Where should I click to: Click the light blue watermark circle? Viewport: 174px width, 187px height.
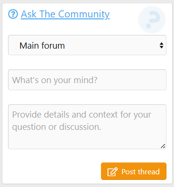[x=152, y=20]
